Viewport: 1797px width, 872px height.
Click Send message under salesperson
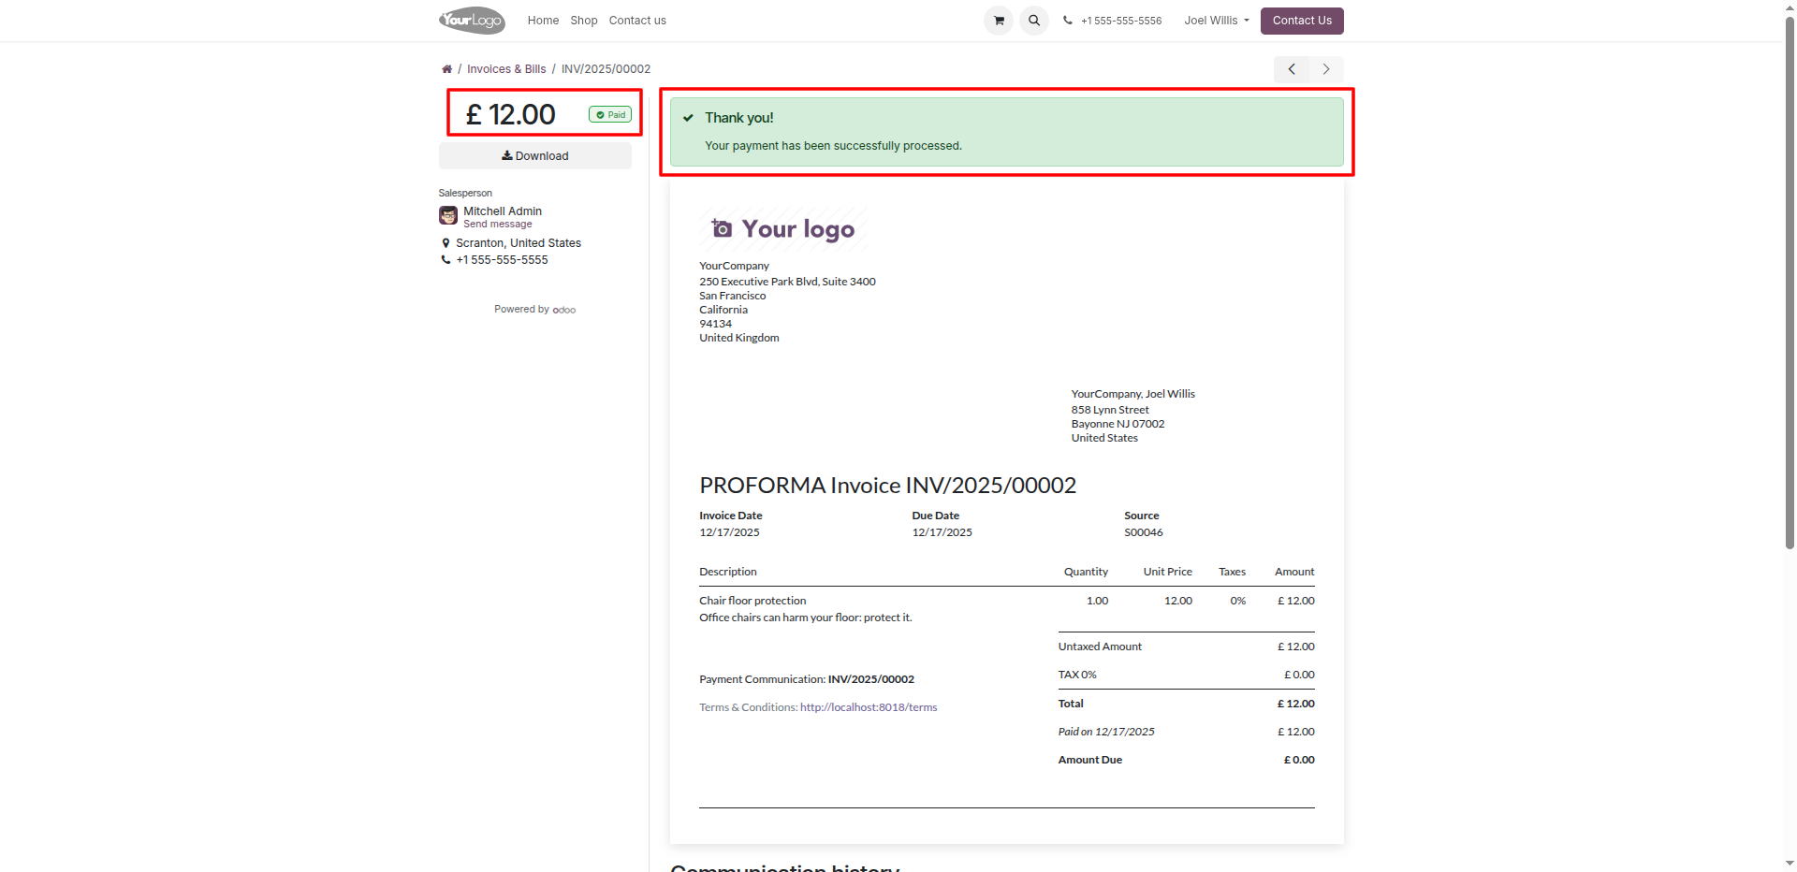click(x=498, y=225)
